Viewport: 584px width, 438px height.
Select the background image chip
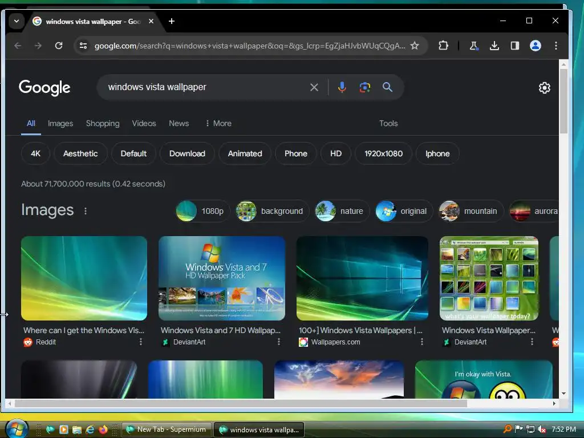272,211
